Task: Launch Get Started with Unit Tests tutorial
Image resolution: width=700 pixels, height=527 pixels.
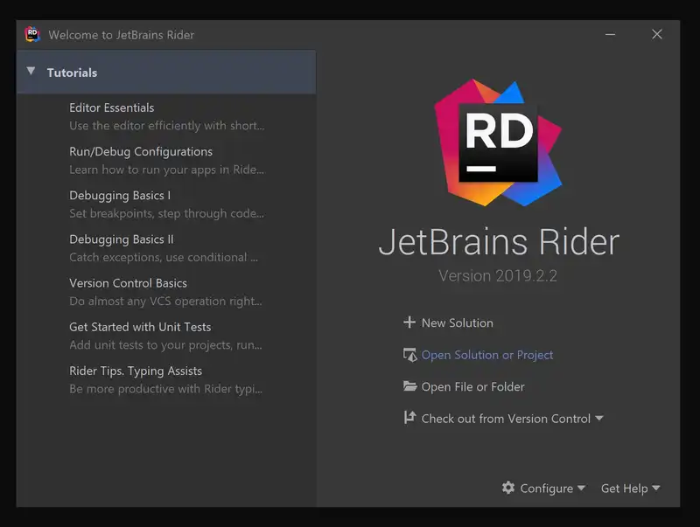Action: 140,326
